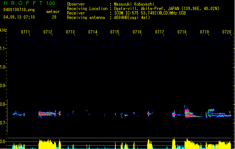Screen dimensions: 235x149
Task: Click the Ogata-vill. Akita-Pref. JAPAN location text
Action: tap(167, 9)
